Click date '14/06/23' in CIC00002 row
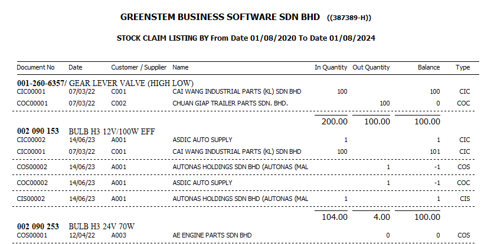This screenshot has width=481, height=244. pyautogui.click(x=81, y=140)
